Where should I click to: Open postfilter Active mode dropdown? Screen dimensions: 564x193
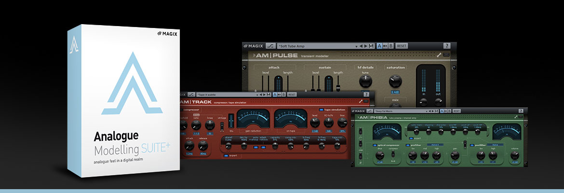pyautogui.click(x=495, y=145)
